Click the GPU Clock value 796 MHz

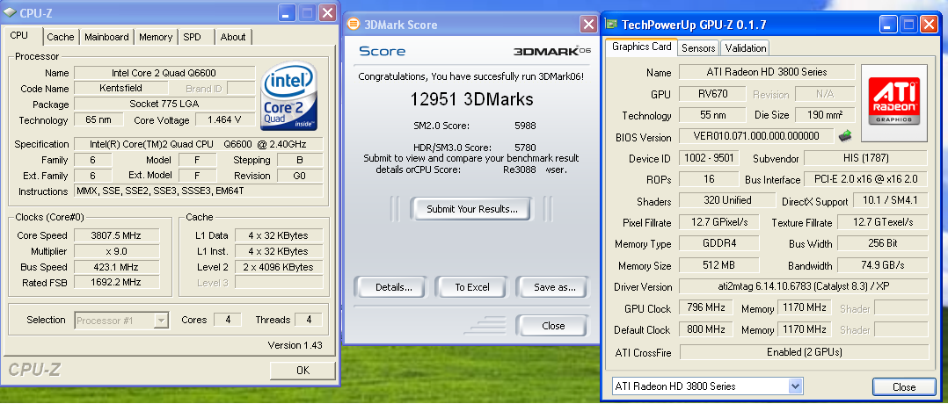[x=705, y=308]
